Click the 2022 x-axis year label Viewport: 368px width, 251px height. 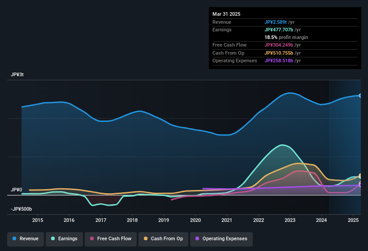[x=258, y=220]
